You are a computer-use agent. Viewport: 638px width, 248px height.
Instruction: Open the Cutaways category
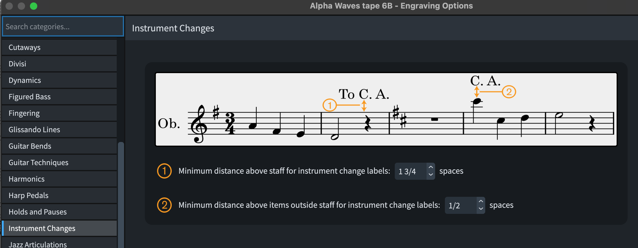point(59,47)
